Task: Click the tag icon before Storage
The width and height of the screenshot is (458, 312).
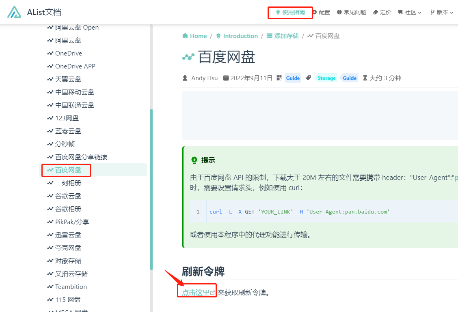Action: (309, 78)
